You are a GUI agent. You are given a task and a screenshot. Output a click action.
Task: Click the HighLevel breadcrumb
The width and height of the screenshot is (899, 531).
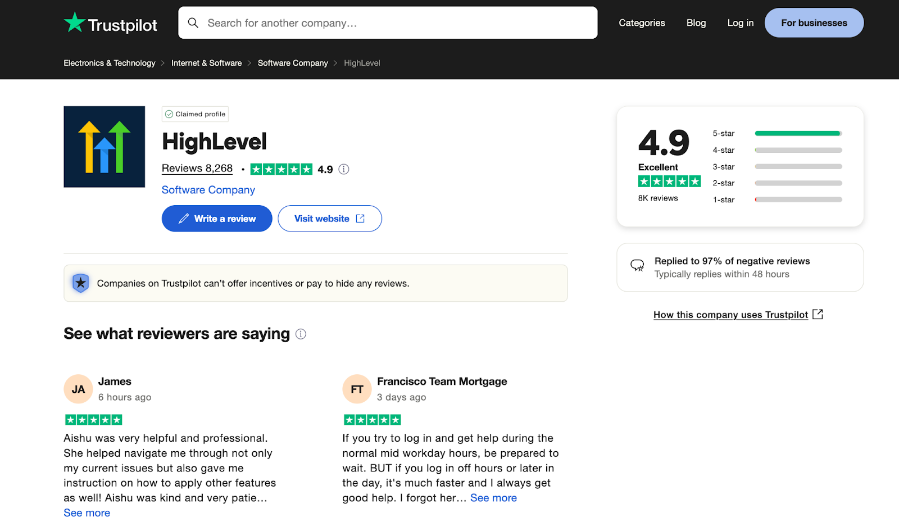click(x=362, y=63)
